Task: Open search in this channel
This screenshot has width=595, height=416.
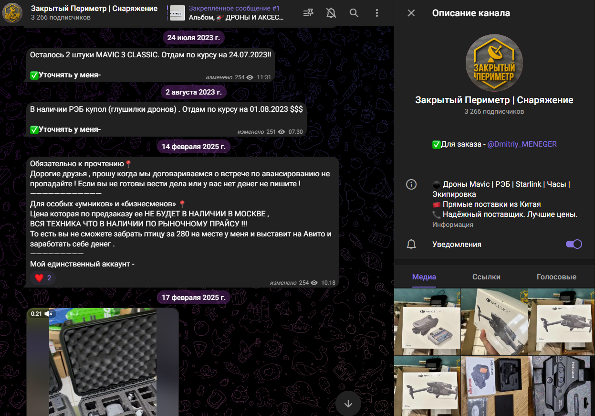Action: (x=354, y=13)
